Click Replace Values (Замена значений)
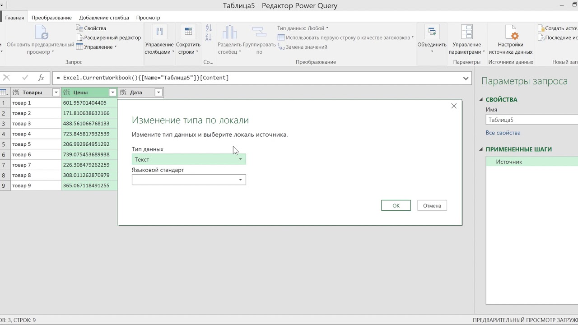The image size is (578, 325). pyautogui.click(x=302, y=47)
